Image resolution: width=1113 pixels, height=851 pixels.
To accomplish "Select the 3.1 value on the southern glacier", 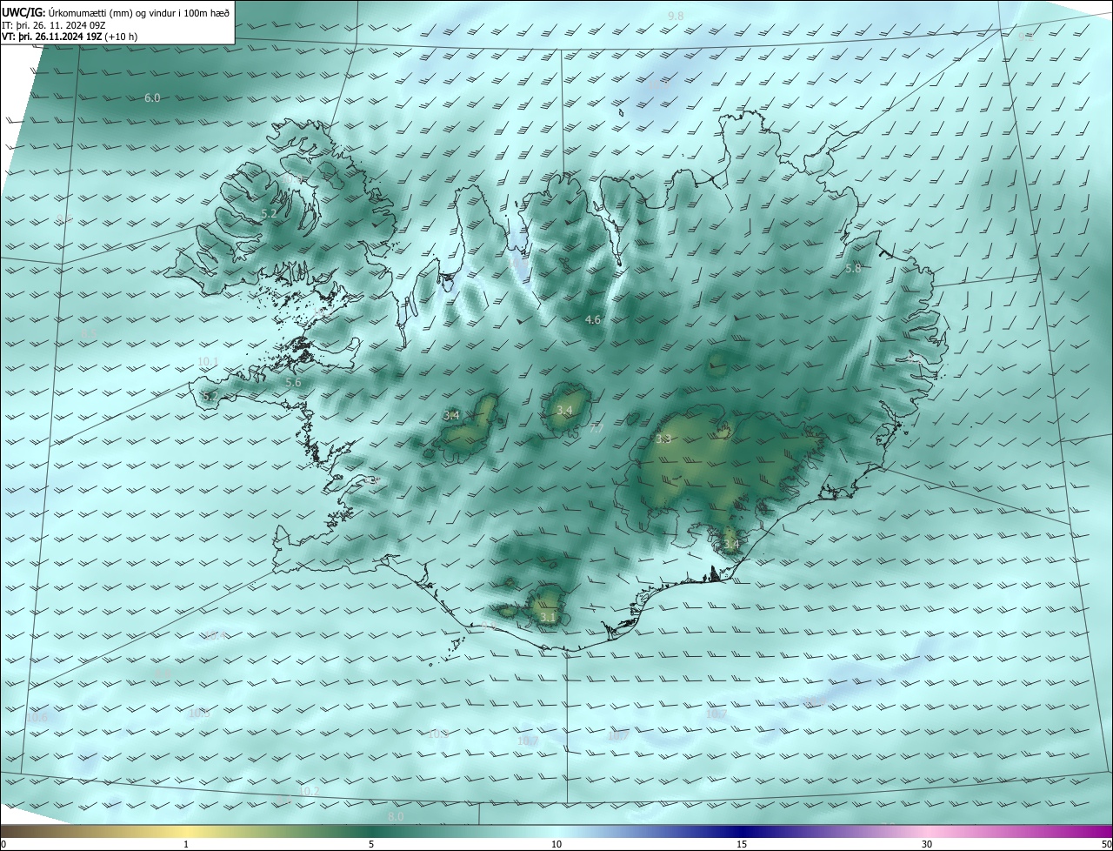I will (x=548, y=617).
